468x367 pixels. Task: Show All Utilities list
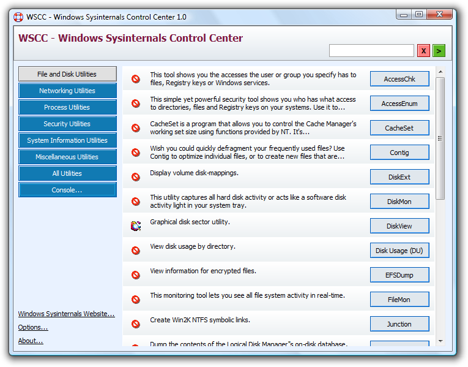point(67,173)
